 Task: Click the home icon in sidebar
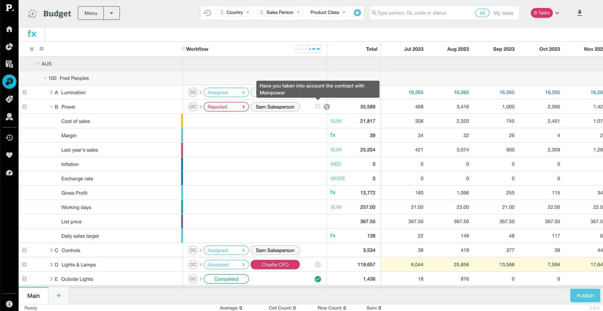9,29
